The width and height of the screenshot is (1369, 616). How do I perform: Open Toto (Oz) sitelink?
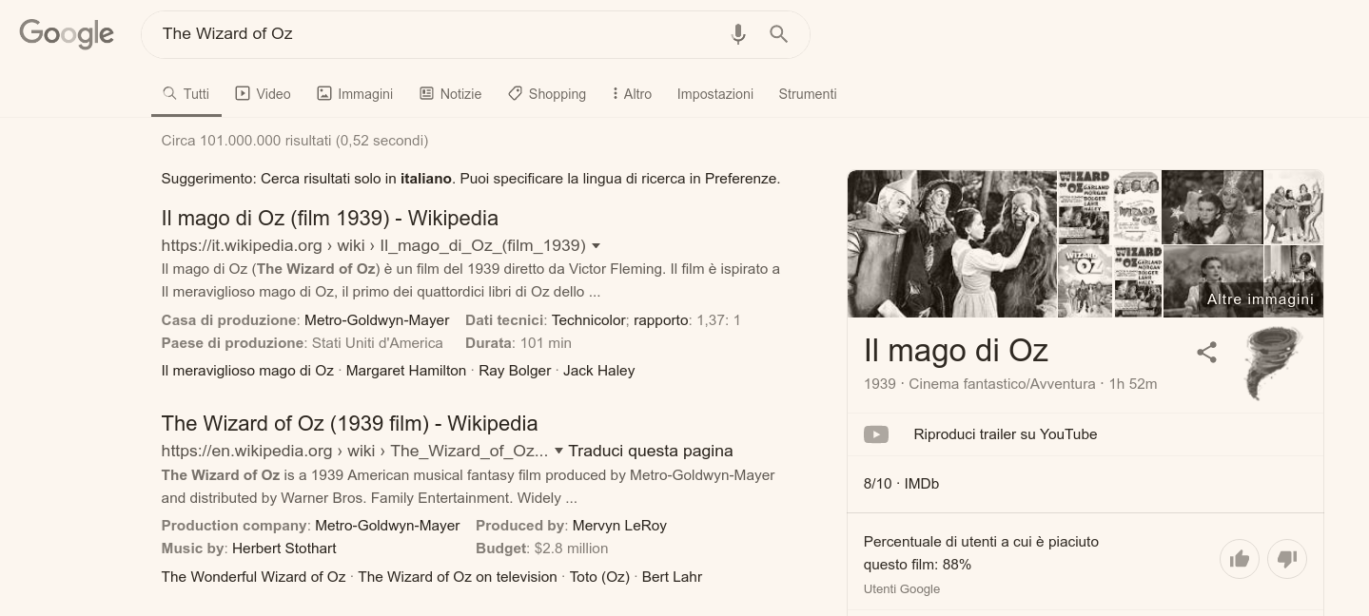[599, 577]
